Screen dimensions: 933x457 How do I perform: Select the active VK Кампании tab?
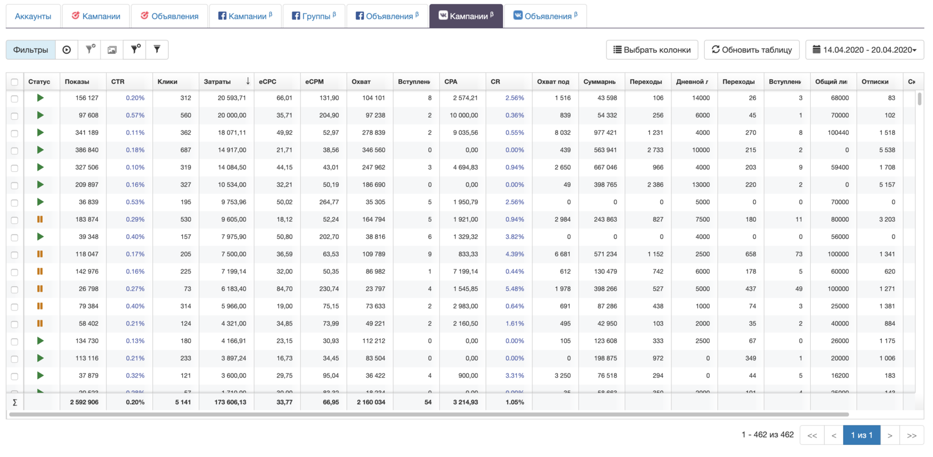(466, 16)
